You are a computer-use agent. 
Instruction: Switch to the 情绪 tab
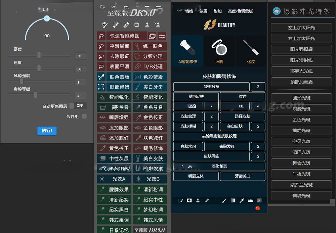coord(189,11)
